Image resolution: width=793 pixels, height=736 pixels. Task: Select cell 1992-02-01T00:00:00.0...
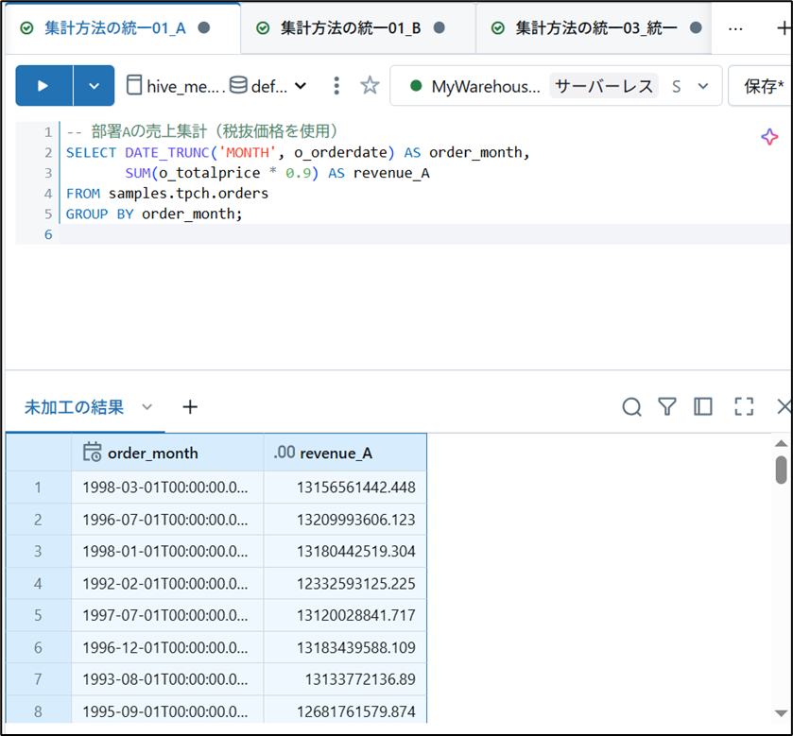click(167, 583)
